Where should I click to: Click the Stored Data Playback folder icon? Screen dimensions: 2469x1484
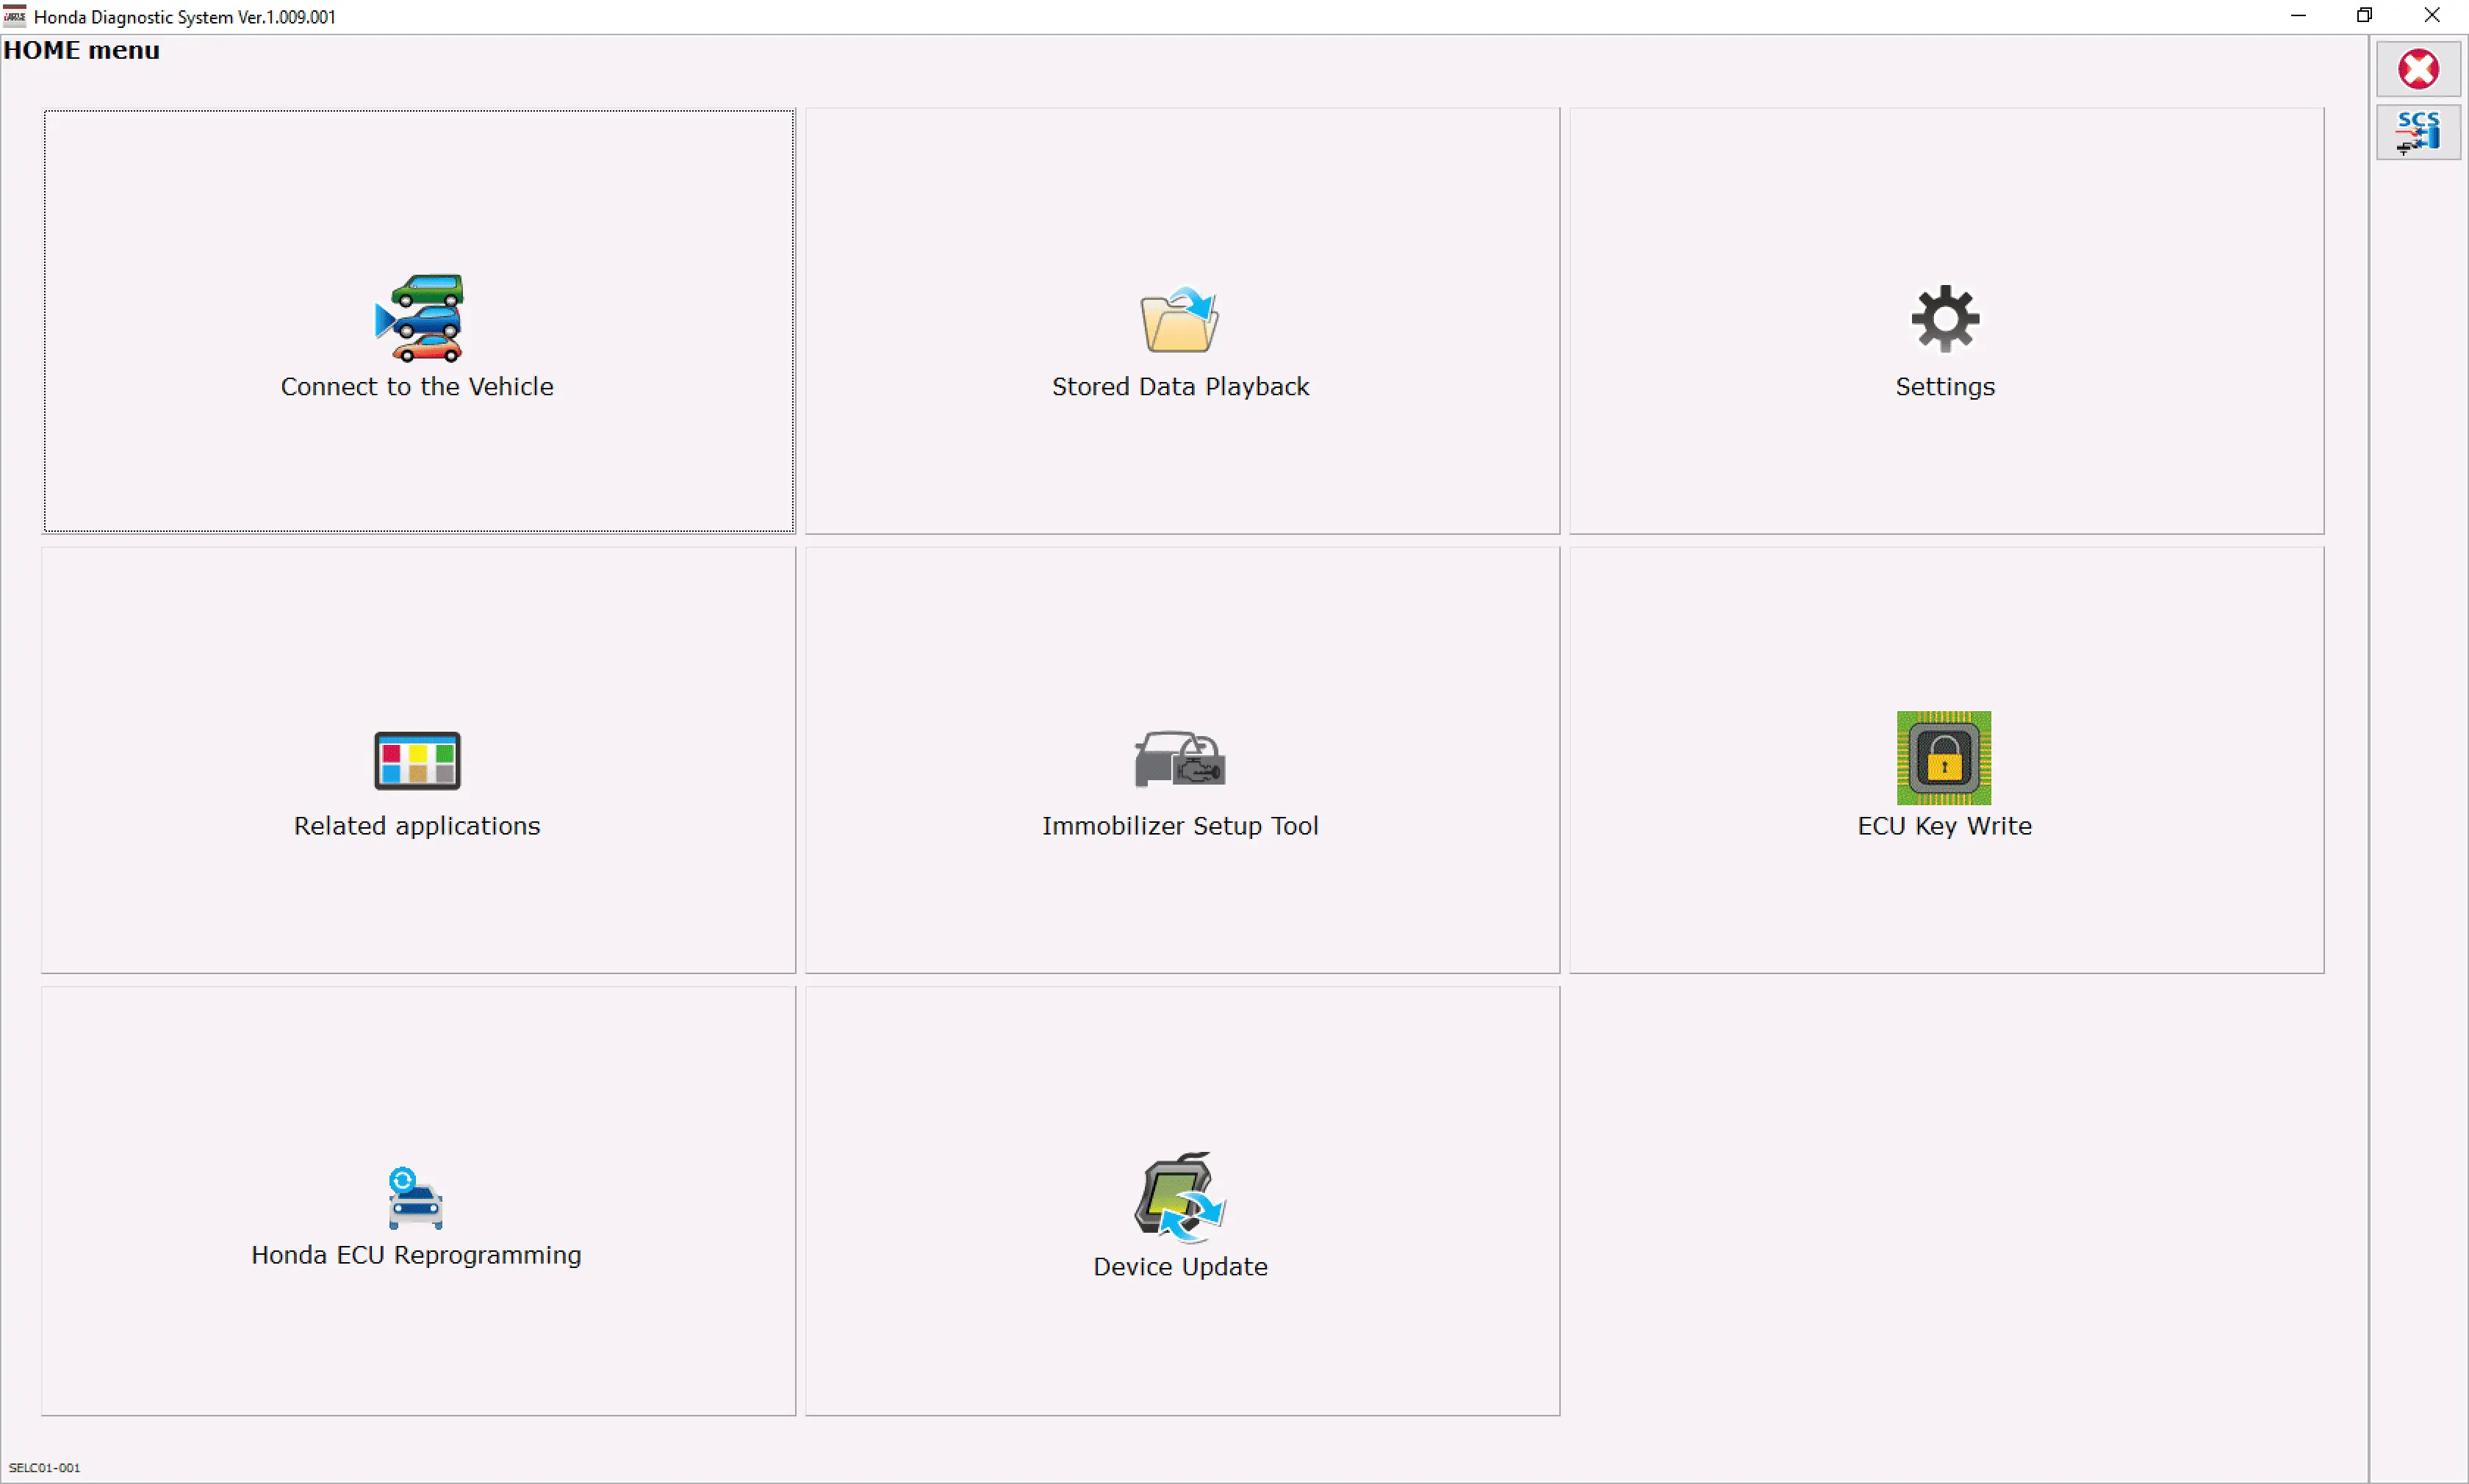[1180, 320]
